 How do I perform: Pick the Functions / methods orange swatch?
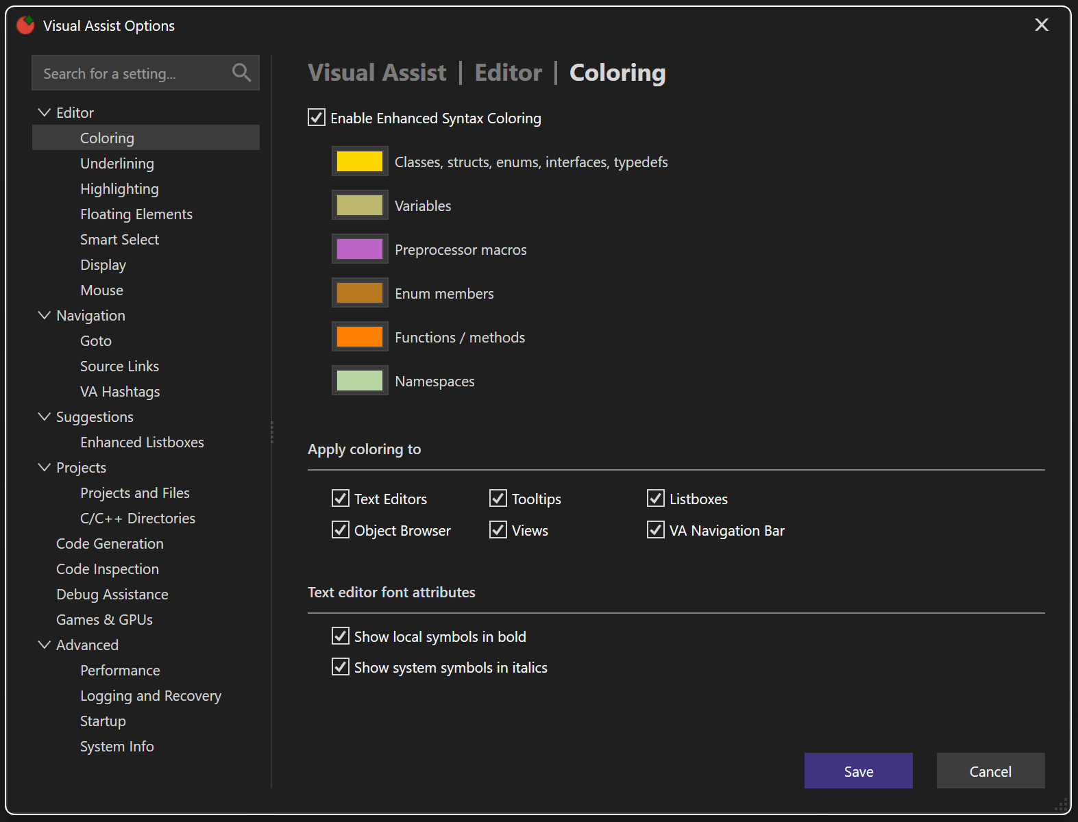coord(360,337)
